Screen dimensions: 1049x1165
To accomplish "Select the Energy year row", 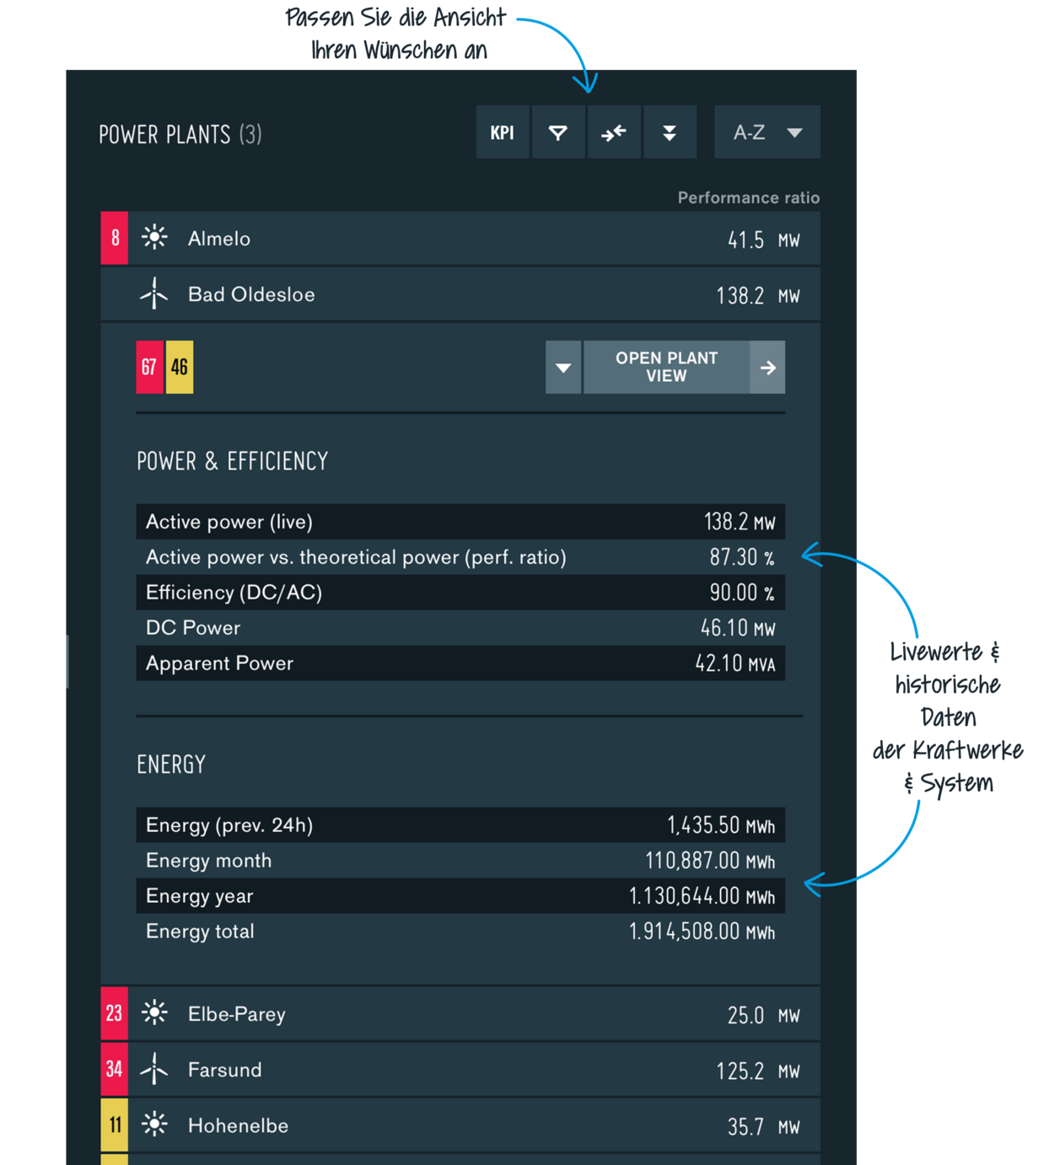I will (460, 896).
